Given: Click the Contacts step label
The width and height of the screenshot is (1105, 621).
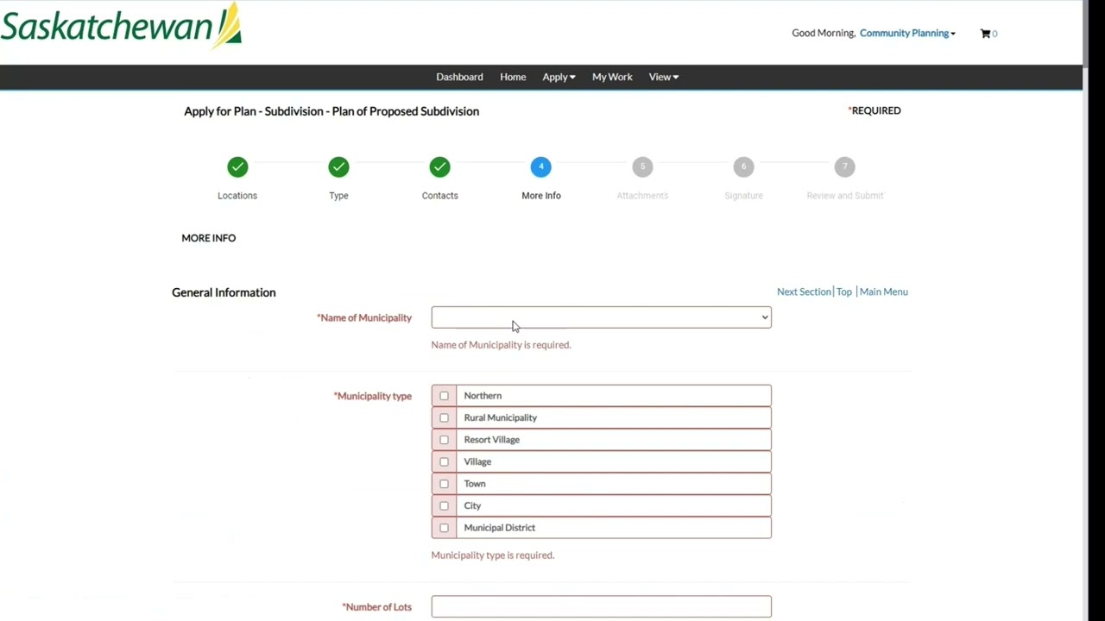Looking at the screenshot, I should (x=439, y=196).
